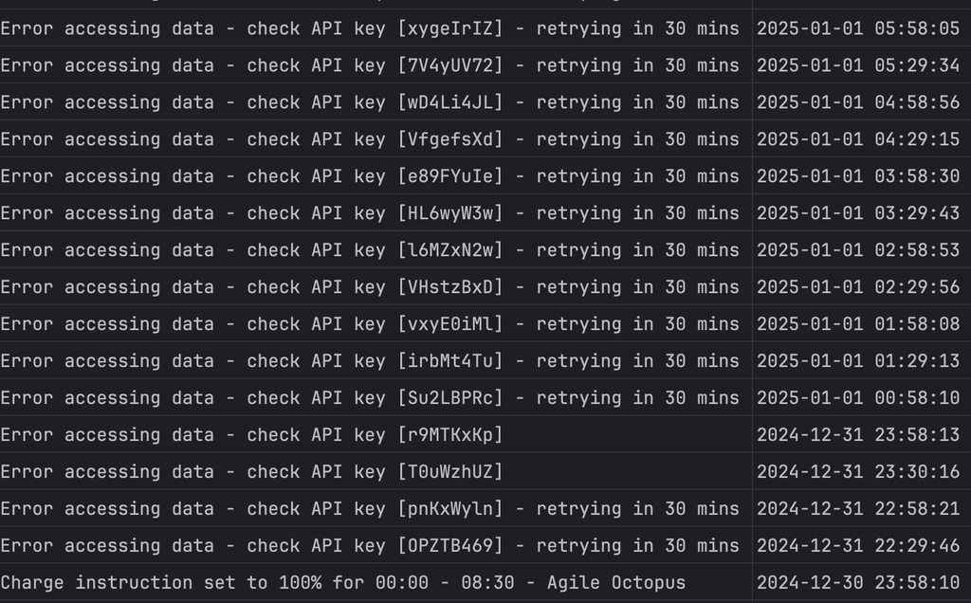Viewport: 971px width, 603px height.
Task: Click the timestamp 2025-01-01 05:58:05
Action: tap(858, 28)
